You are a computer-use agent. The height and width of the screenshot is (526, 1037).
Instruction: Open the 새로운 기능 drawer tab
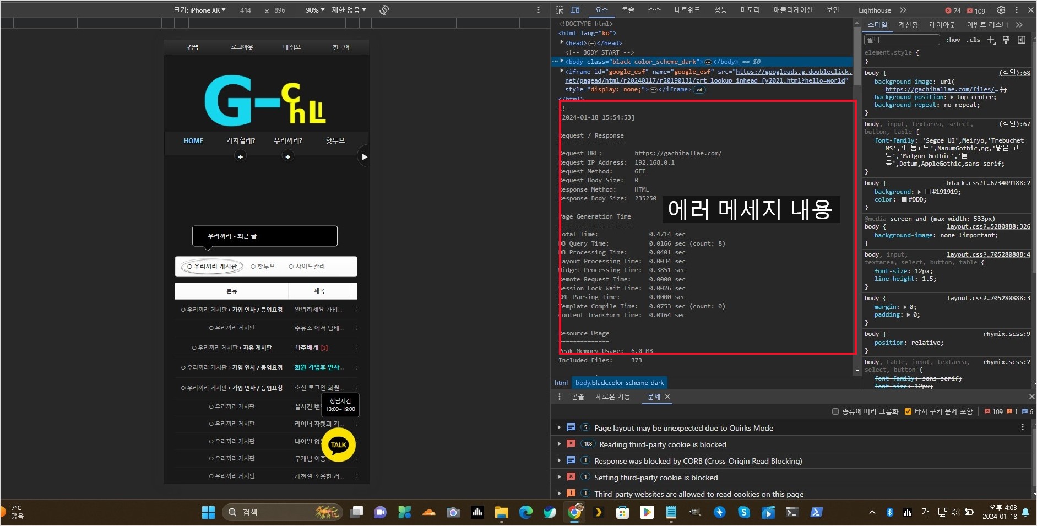tap(613, 397)
